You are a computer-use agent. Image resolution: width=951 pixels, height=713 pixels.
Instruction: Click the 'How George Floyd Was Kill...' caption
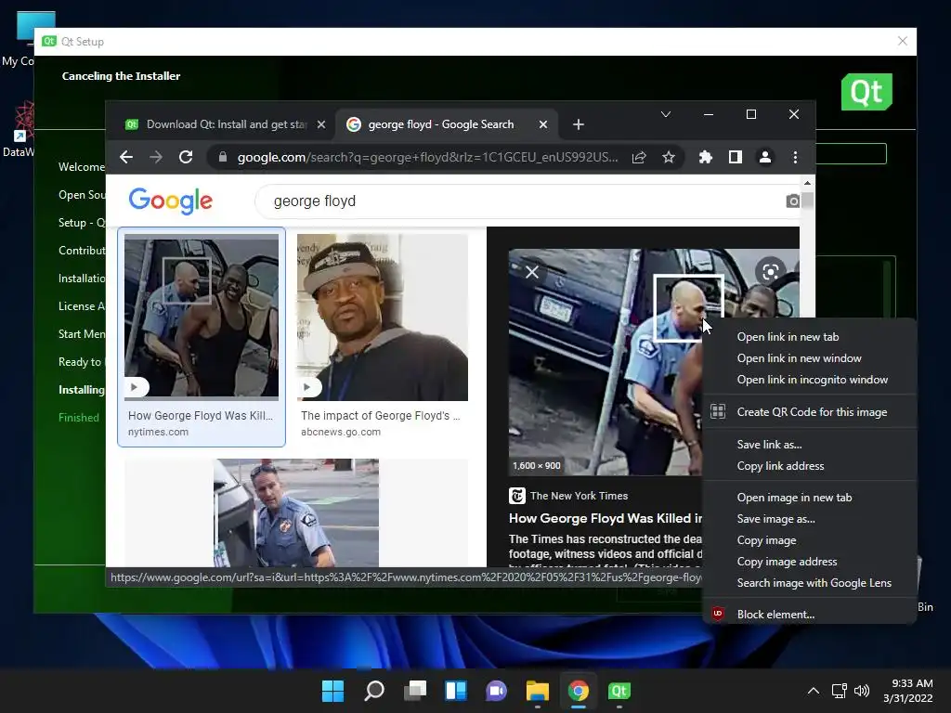pyautogui.click(x=201, y=416)
